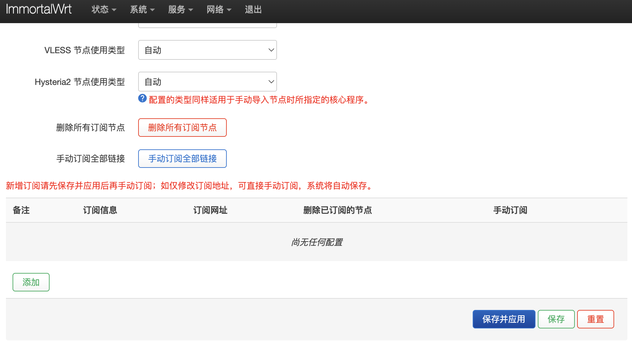
Task: Click the 退出 logout link
Action: click(253, 10)
